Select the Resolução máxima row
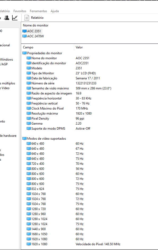Viewport: 158px width, 250px height. point(89,113)
